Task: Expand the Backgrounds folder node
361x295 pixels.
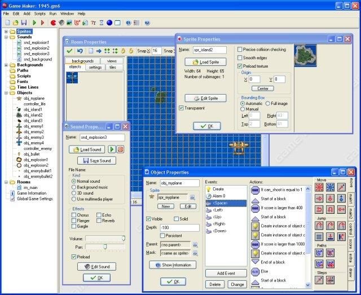Action: [x=6, y=65]
